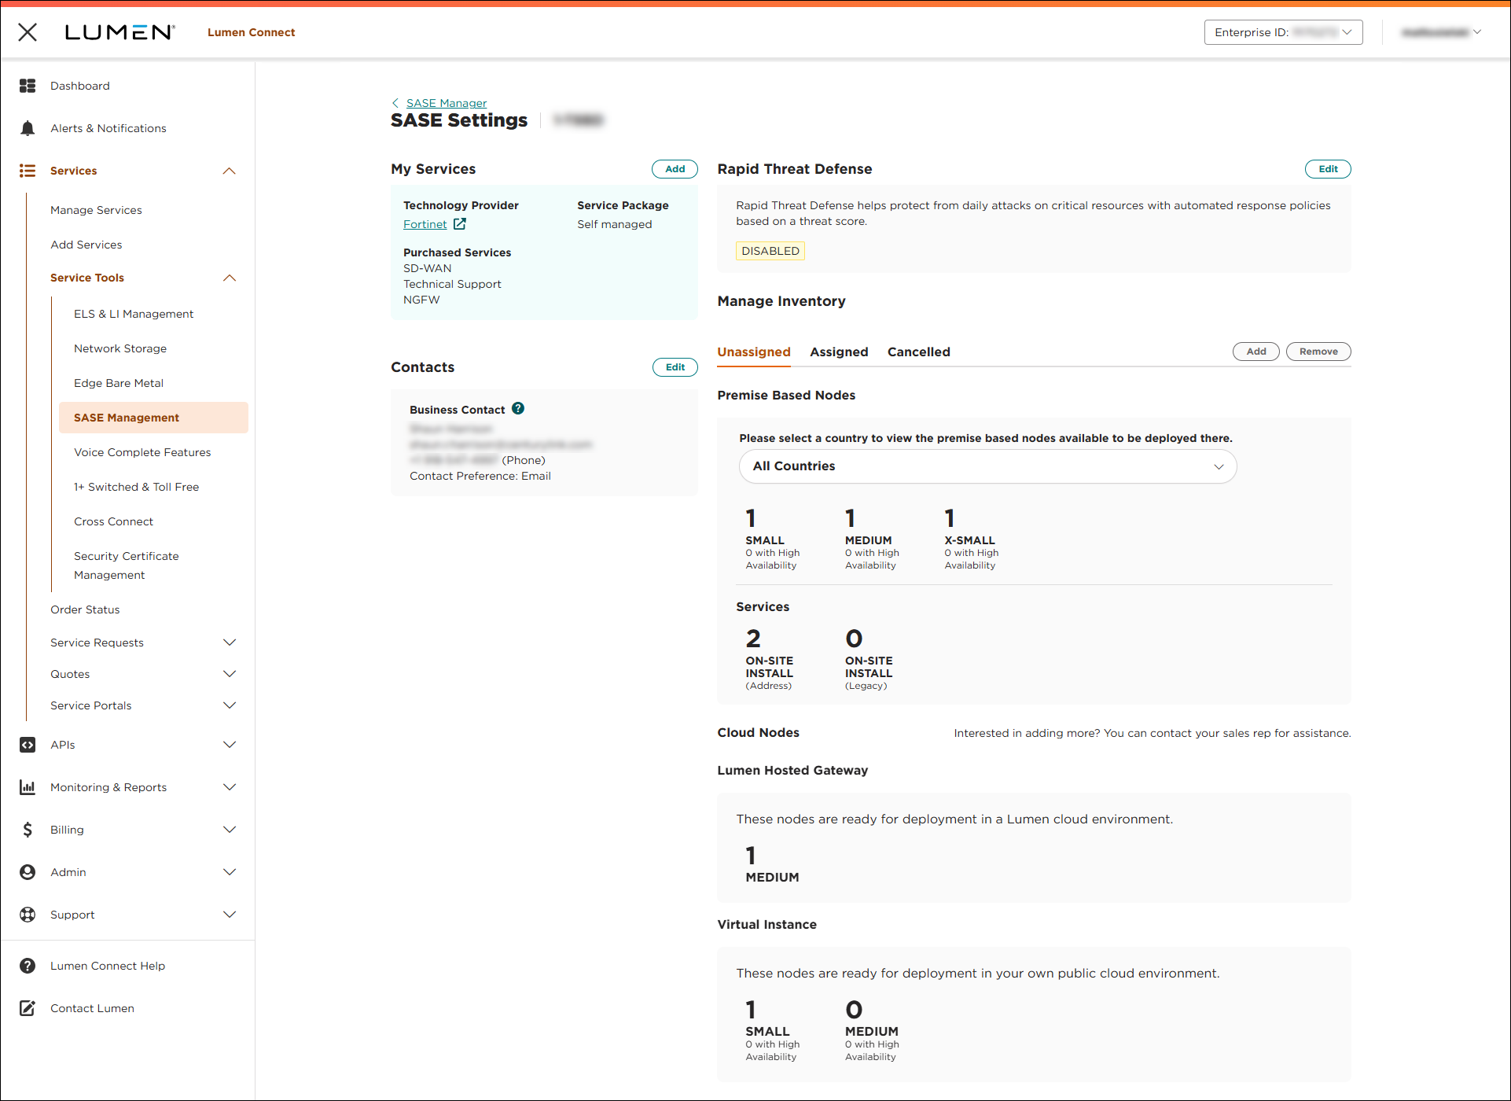Click Edit for Rapid Threat Defense

(1328, 169)
